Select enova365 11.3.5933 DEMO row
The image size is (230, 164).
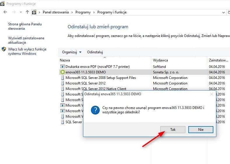[x=145, y=72]
